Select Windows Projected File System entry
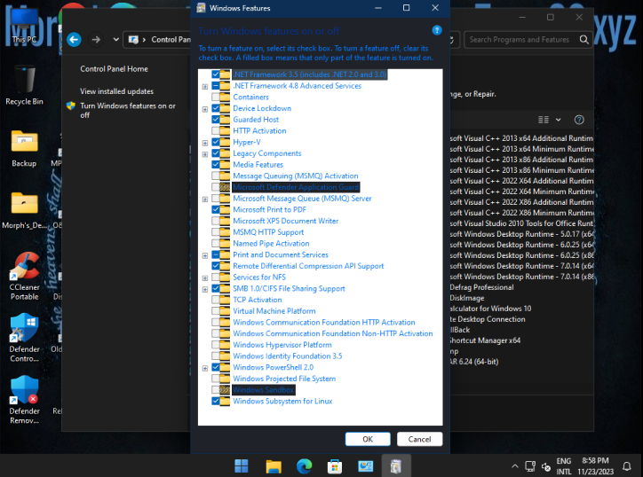643x477 pixels. [x=284, y=379]
